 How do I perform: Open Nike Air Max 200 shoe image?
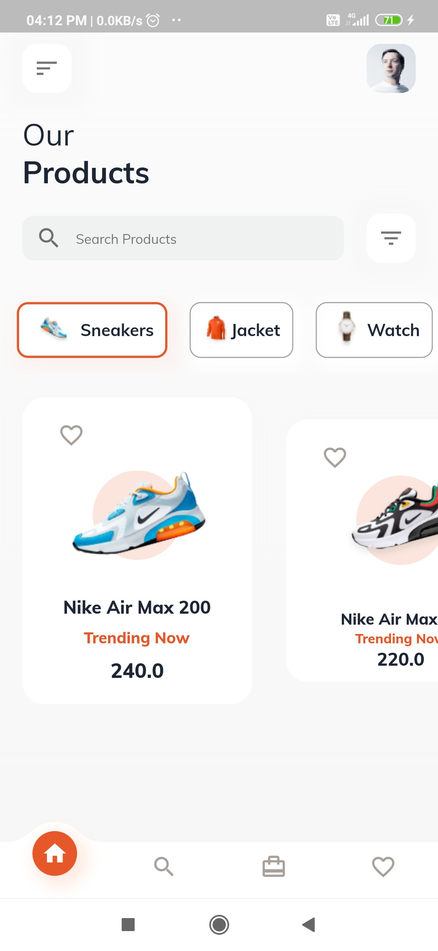(x=139, y=515)
